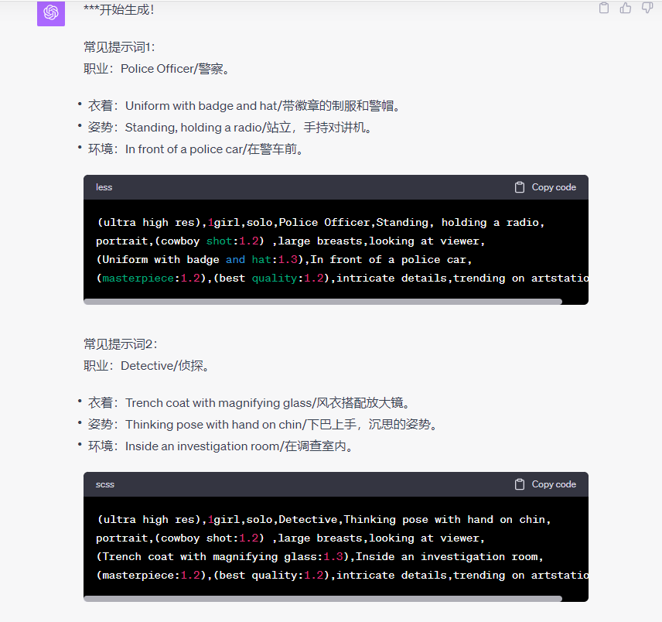
Task: Click the heading '***开始生成!'
Action: coord(119,9)
